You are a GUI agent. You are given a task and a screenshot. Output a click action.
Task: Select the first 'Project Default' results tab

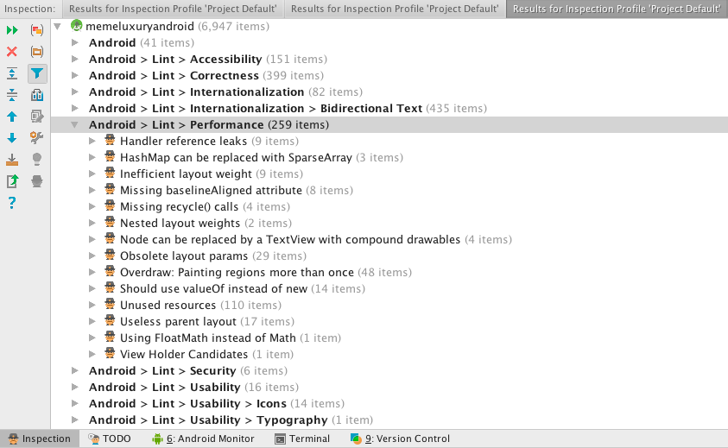click(x=173, y=9)
